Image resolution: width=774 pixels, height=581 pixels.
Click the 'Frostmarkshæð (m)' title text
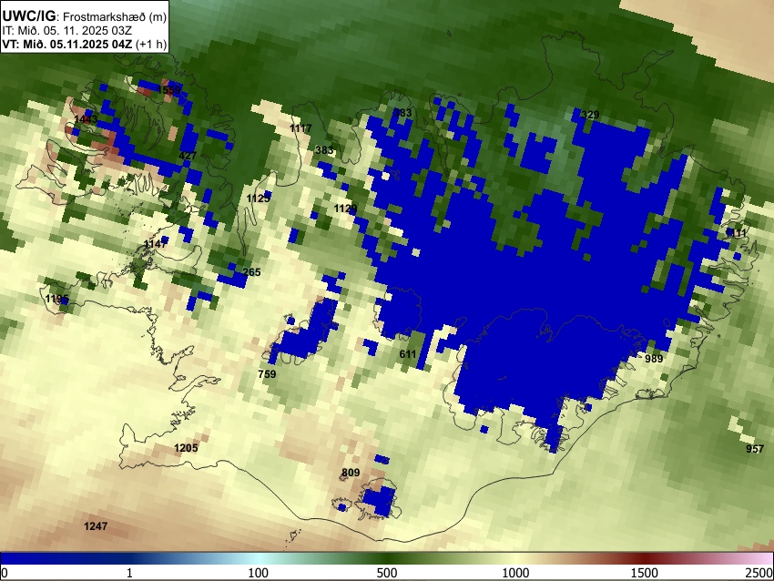click(x=115, y=16)
